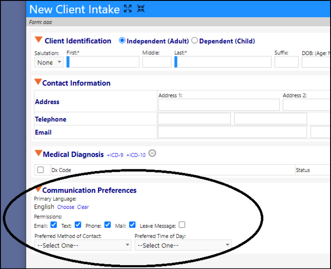Image resolution: width=331 pixels, height=269 pixels.
Task: Click the Clear link for Primary Language
Action: (x=83, y=207)
